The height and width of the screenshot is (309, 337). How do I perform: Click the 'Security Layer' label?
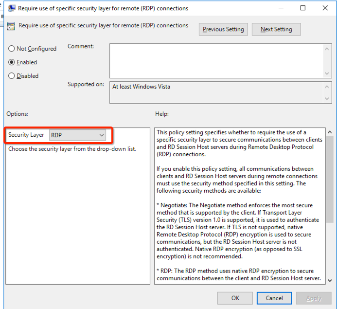coord(26,135)
